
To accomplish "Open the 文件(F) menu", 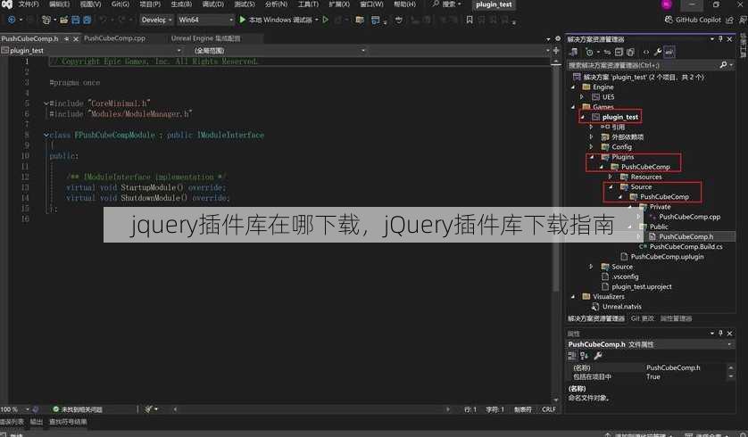I will (x=29, y=4).
